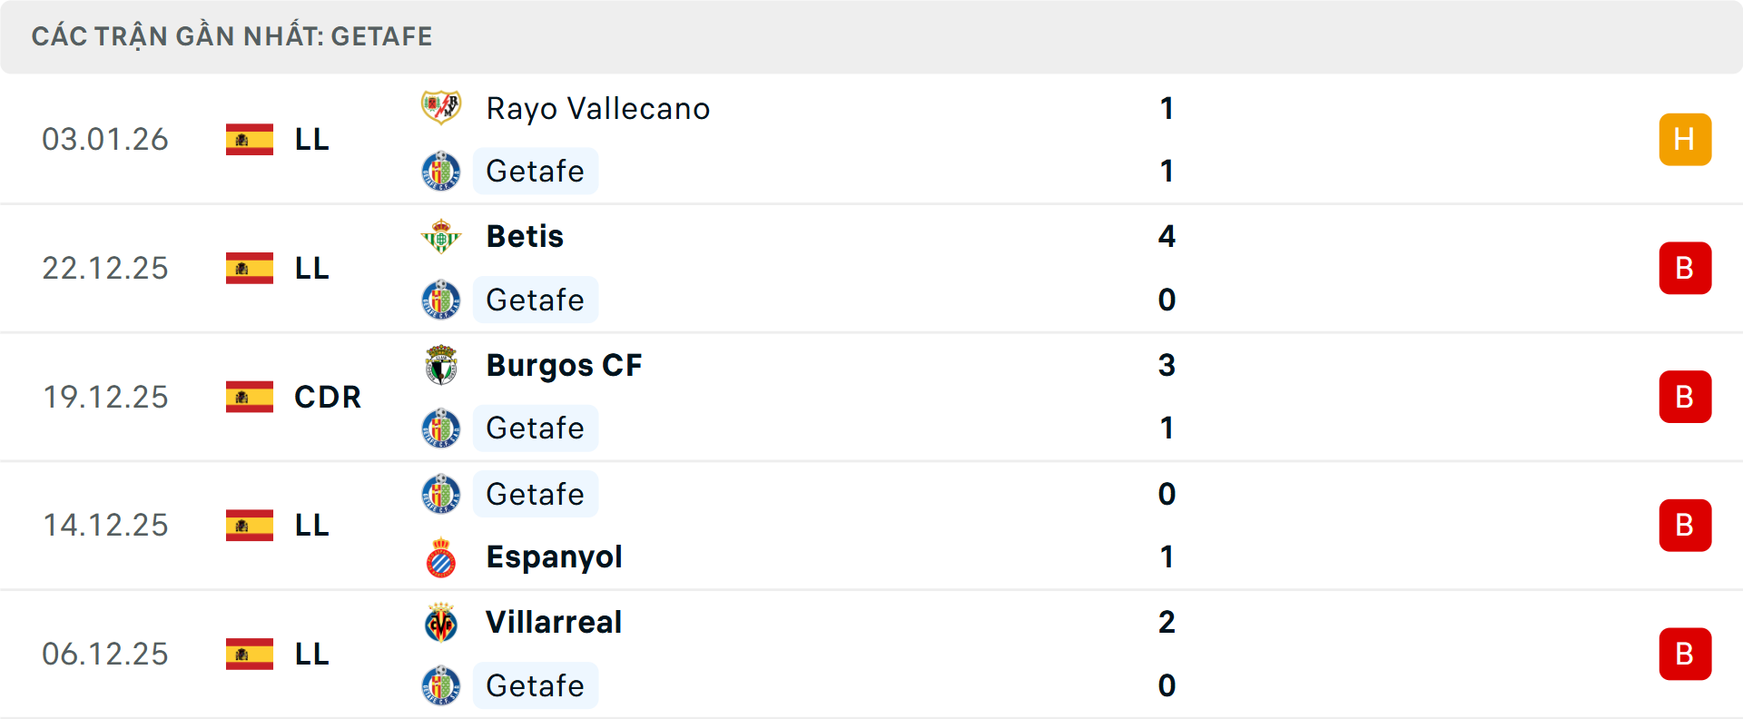Open the Burgos CF team link
1743x719 pixels.
564,365
